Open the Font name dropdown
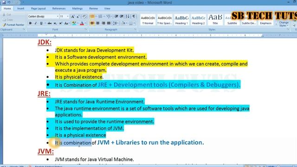Viewport: 297px width, 167px height. point(58,17)
